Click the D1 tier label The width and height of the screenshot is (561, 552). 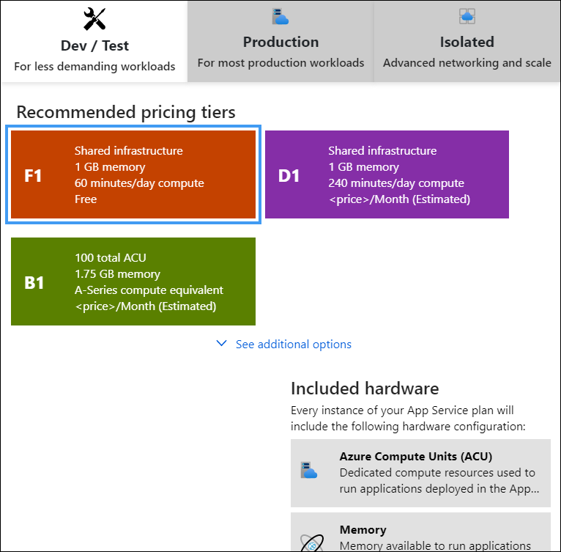289,176
